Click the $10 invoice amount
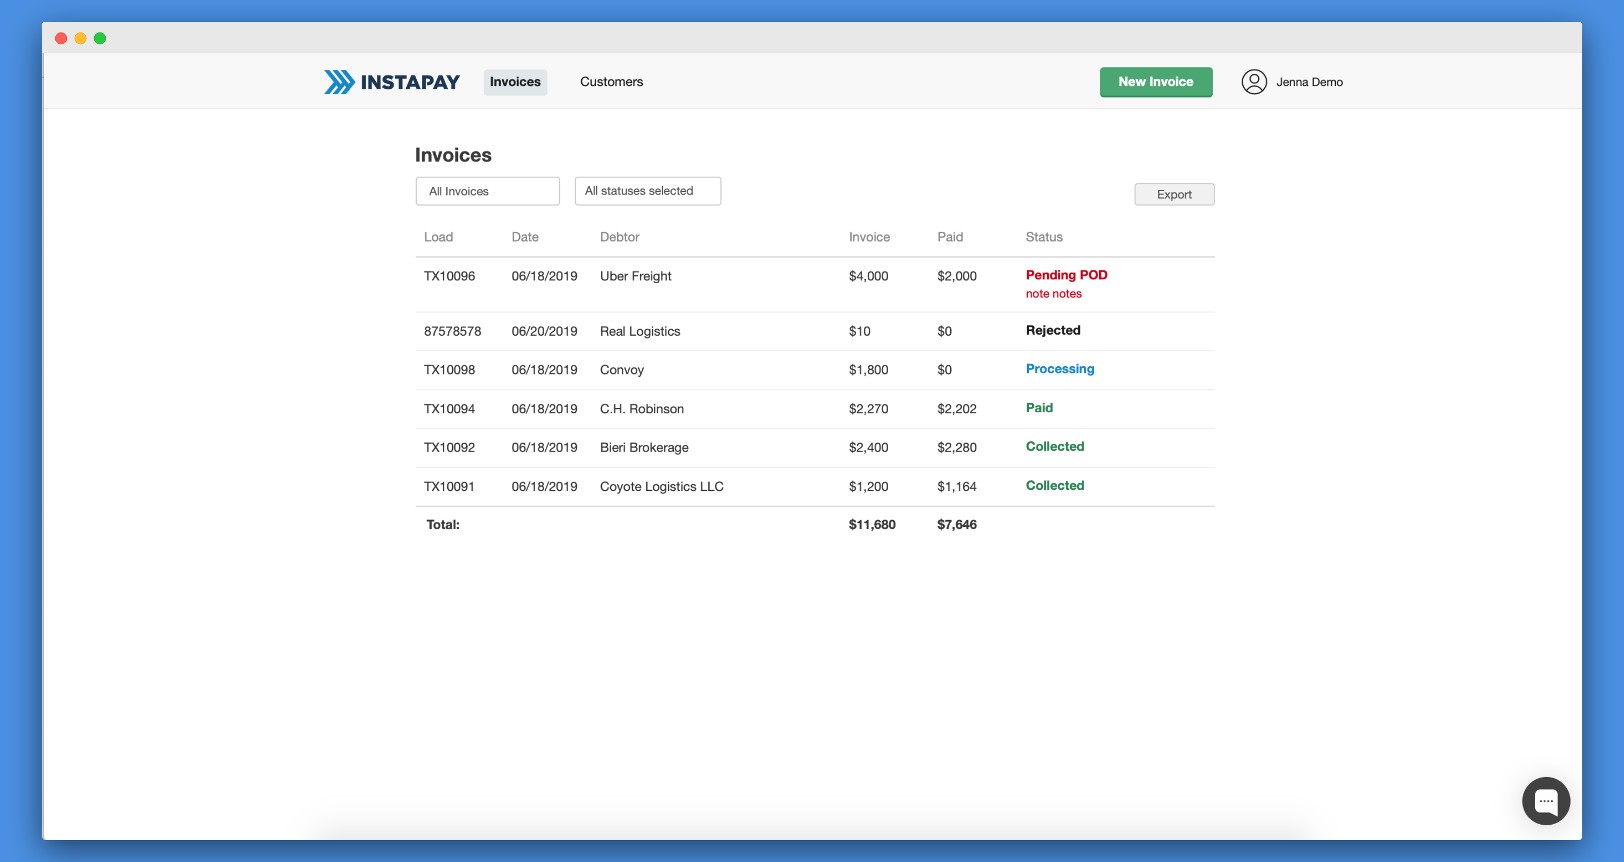This screenshot has height=862, width=1624. pos(859,332)
